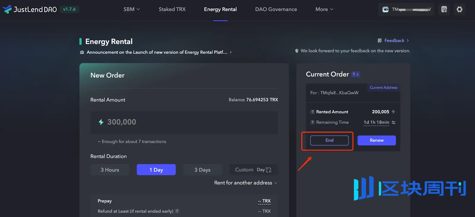
Task: Click the Remaining Time help icon
Action: click(312, 122)
